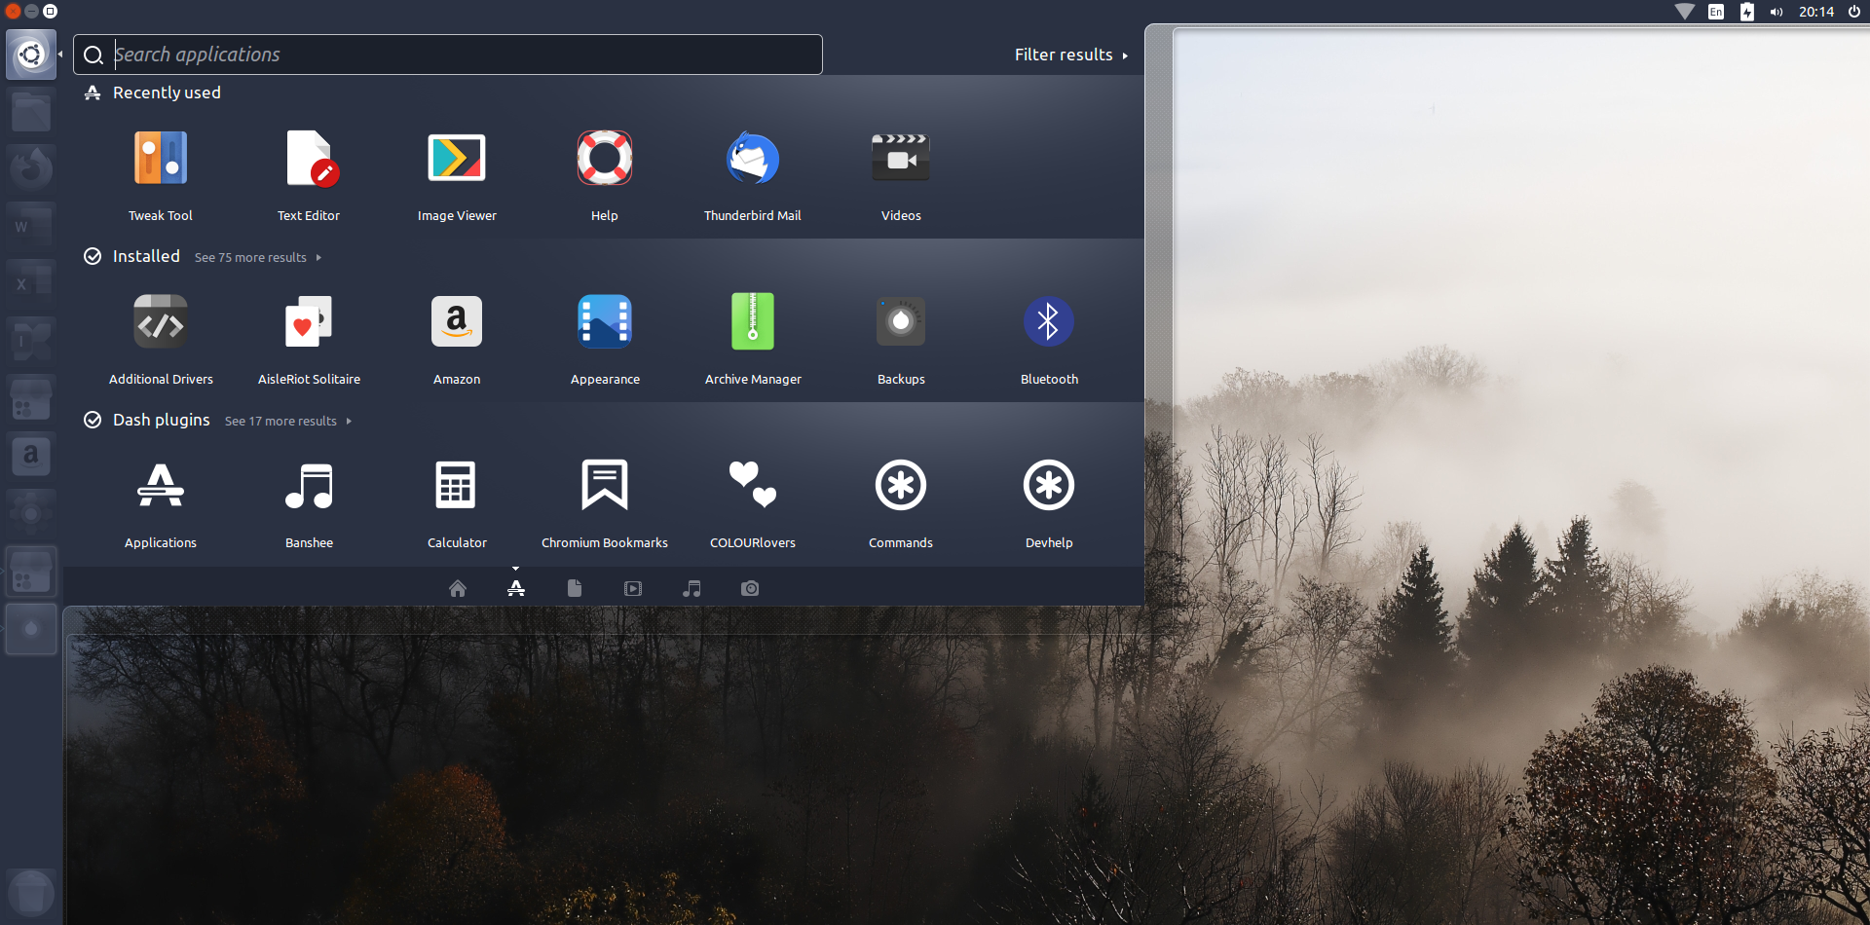
Task: Open the 20:14 clock menu
Action: pos(1816,12)
